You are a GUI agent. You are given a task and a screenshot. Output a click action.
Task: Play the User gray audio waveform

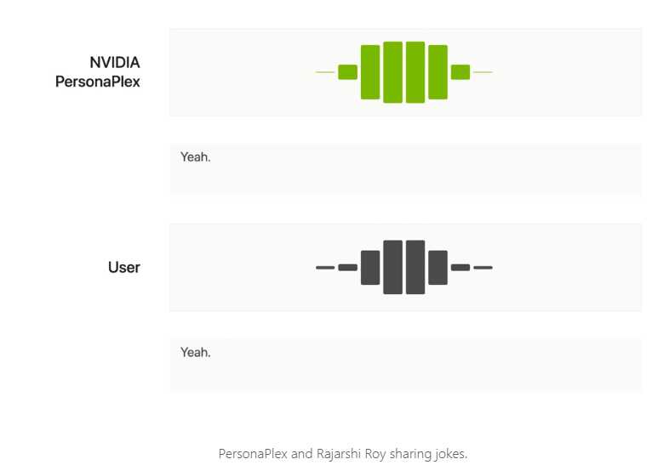[404, 267]
